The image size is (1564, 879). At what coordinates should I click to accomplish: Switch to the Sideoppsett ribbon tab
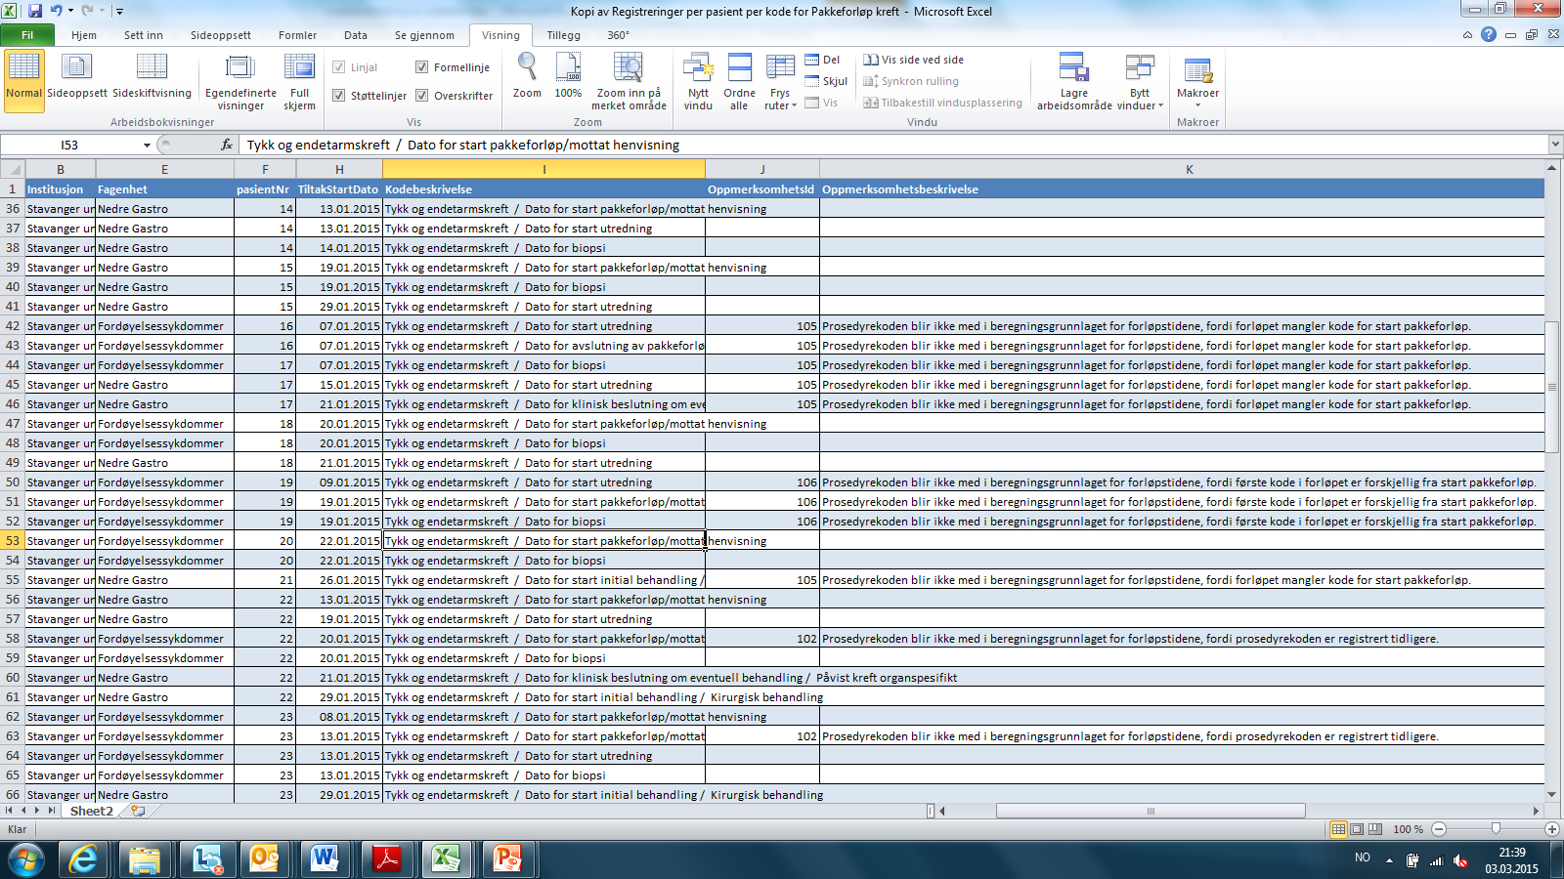(221, 35)
